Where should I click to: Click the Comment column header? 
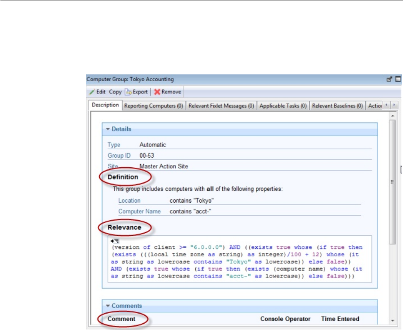(121, 319)
